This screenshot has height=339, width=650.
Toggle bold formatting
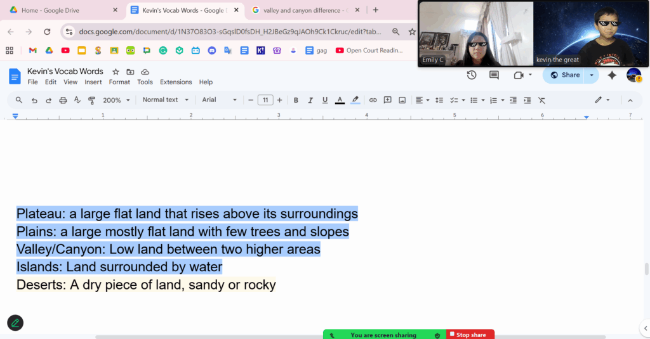coord(296,100)
